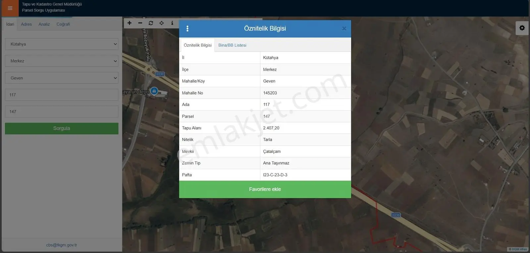Viewport: 530px width, 253px height.
Task: Select the Zemin Tip value Ana Taşınmaz
Action: (x=276, y=163)
